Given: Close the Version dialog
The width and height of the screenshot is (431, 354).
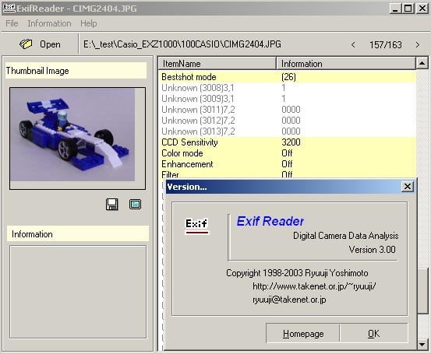Looking at the screenshot, I should [408, 187].
